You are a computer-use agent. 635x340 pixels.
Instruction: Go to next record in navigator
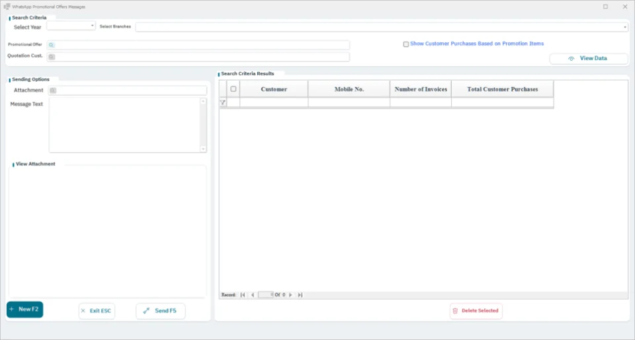[x=290, y=295]
